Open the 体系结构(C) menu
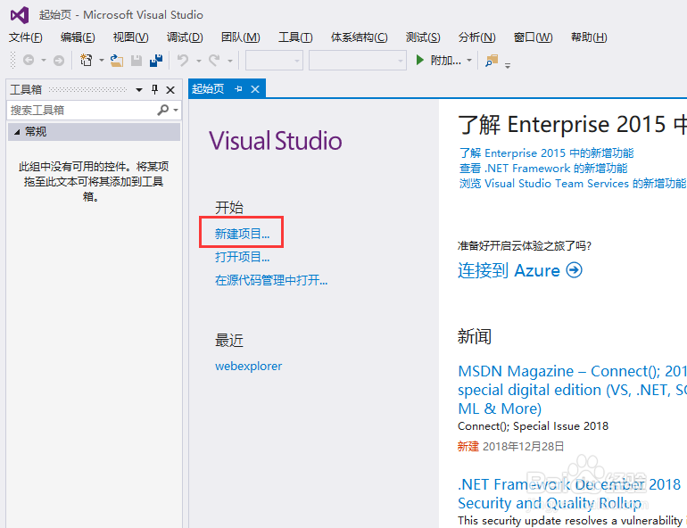The width and height of the screenshot is (687, 528). tap(359, 37)
